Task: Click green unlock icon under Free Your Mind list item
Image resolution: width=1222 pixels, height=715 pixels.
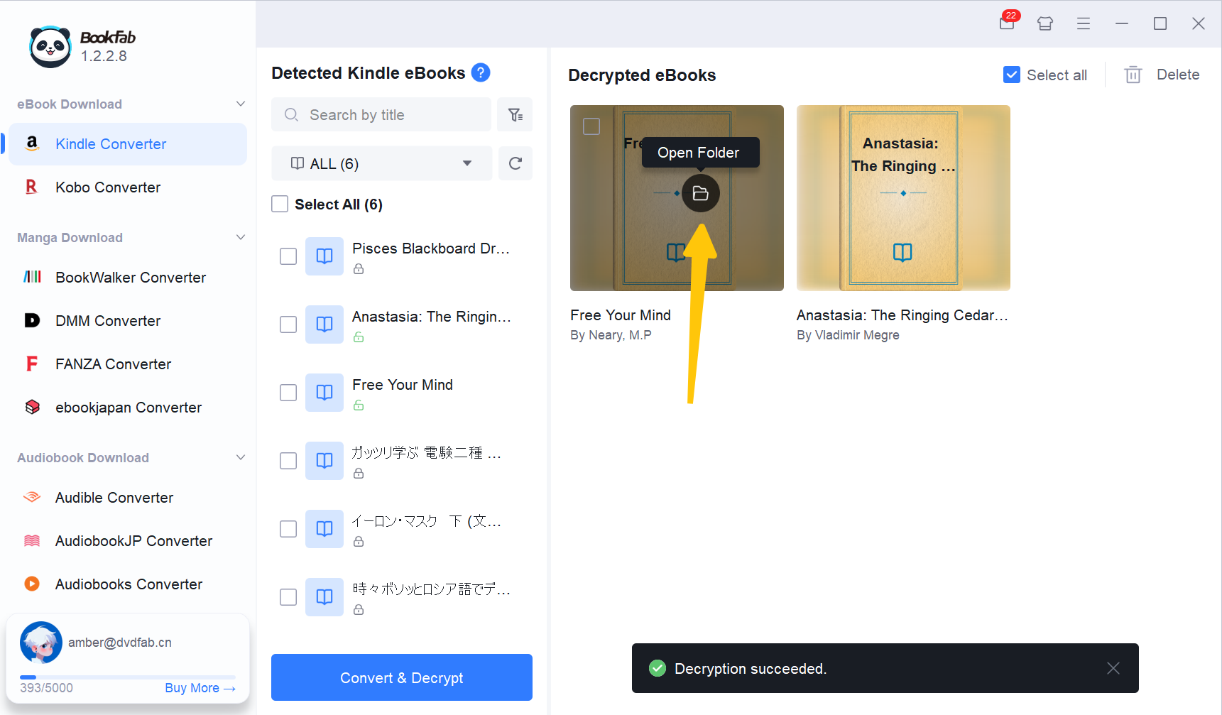Action: pyautogui.click(x=359, y=405)
